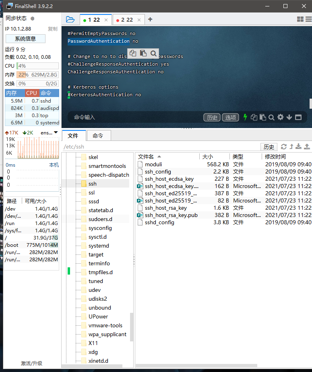Sort file list by 大小 header
This screenshot has width=312, height=372.
coord(215,157)
